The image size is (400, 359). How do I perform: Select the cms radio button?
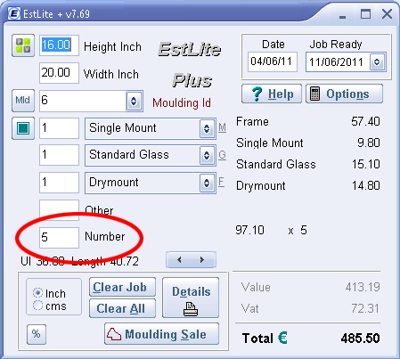coord(37,306)
